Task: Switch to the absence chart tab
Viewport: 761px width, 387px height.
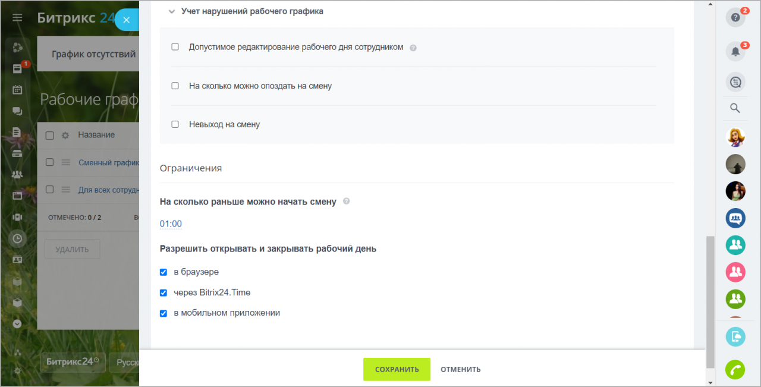Action: click(x=94, y=54)
